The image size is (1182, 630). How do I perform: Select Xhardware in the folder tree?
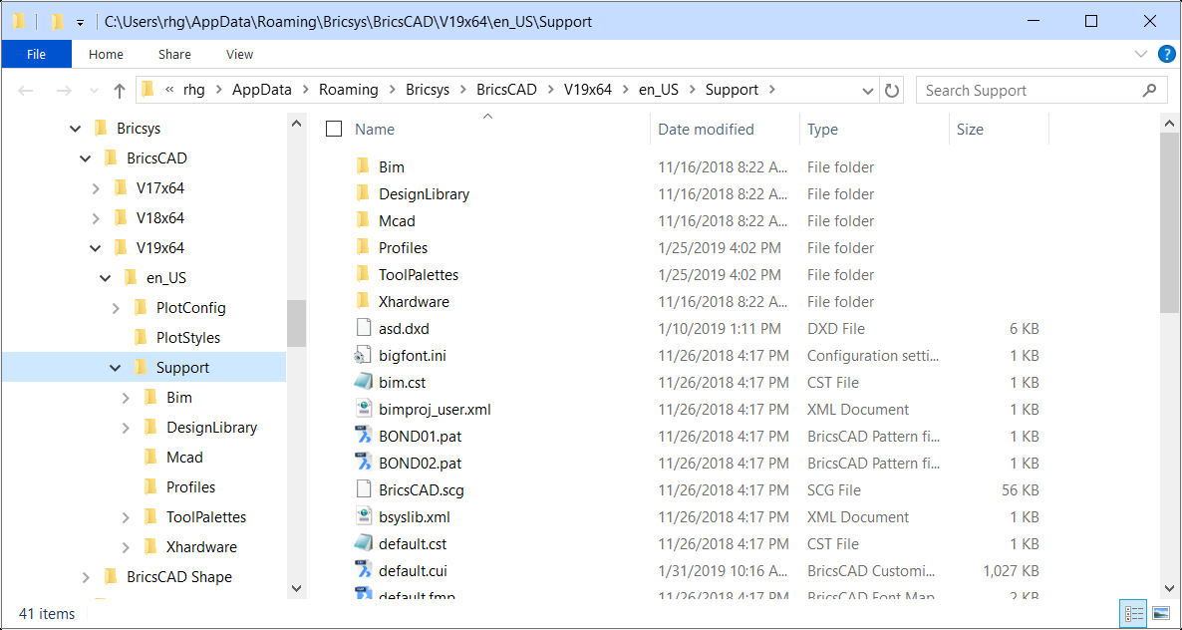coord(201,547)
